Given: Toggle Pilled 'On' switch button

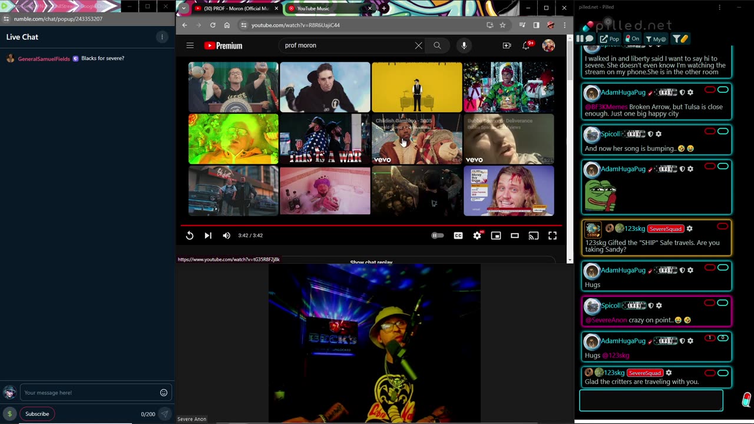Looking at the screenshot, I should 632,39.
